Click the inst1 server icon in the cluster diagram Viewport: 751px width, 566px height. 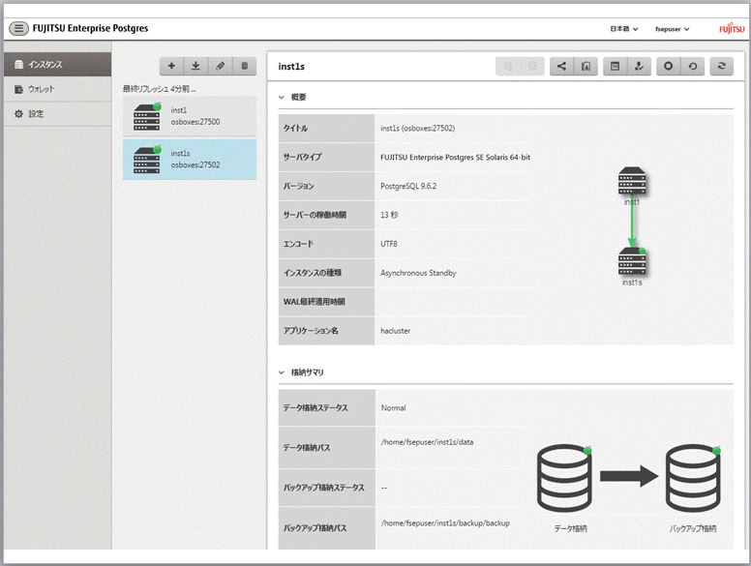[x=632, y=181]
